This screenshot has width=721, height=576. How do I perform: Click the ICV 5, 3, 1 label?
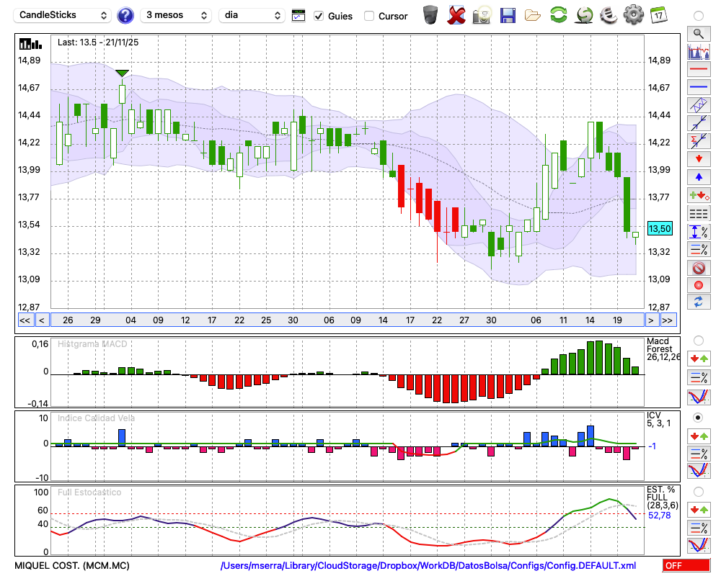coord(658,419)
